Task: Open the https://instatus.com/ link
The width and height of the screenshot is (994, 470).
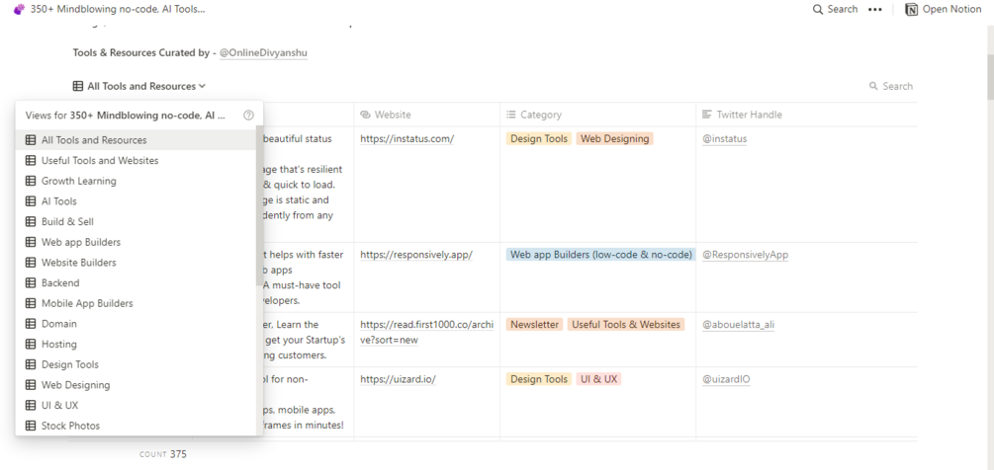Action: (407, 139)
